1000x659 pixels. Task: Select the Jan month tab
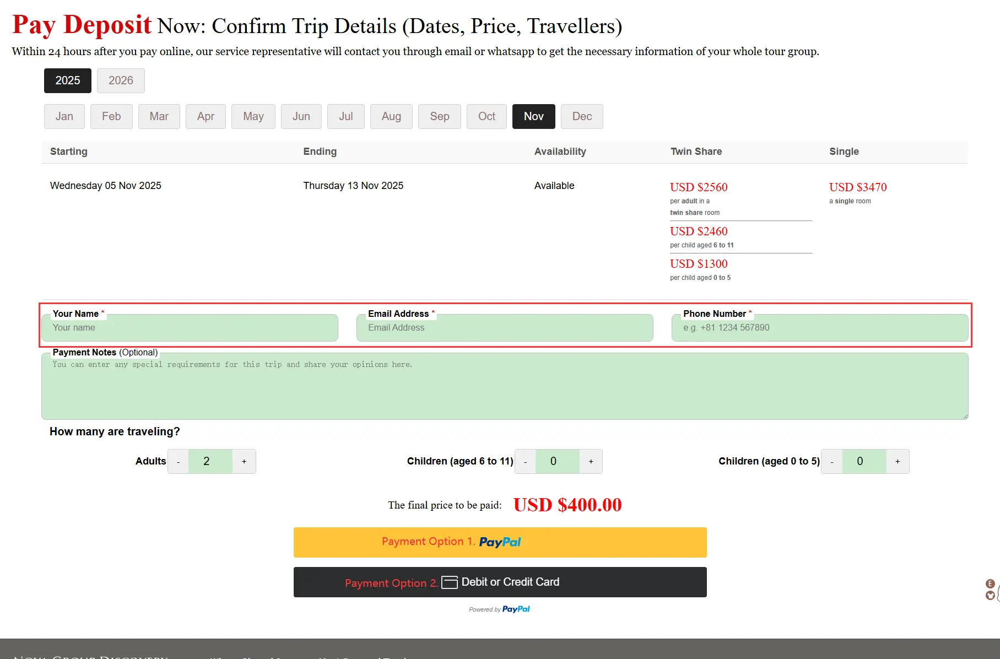pyautogui.click(x=64, y=116)
